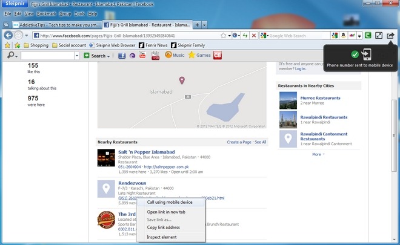Screen dimensions: 400x245
Task: Open Salt 'n Pepper Islamabad page link
Action: click(147, 152)
